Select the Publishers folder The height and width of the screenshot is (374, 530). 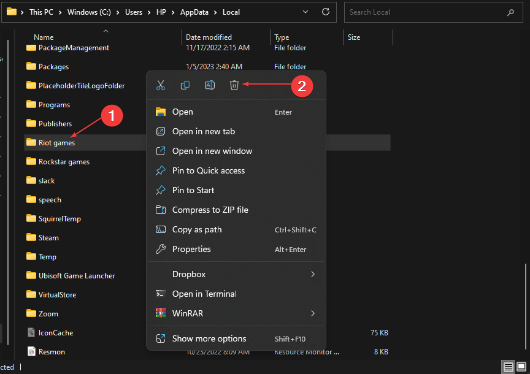click(55, 124)
